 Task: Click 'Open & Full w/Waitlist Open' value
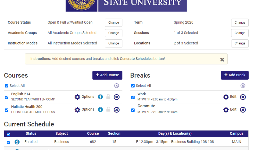(70, 22)
